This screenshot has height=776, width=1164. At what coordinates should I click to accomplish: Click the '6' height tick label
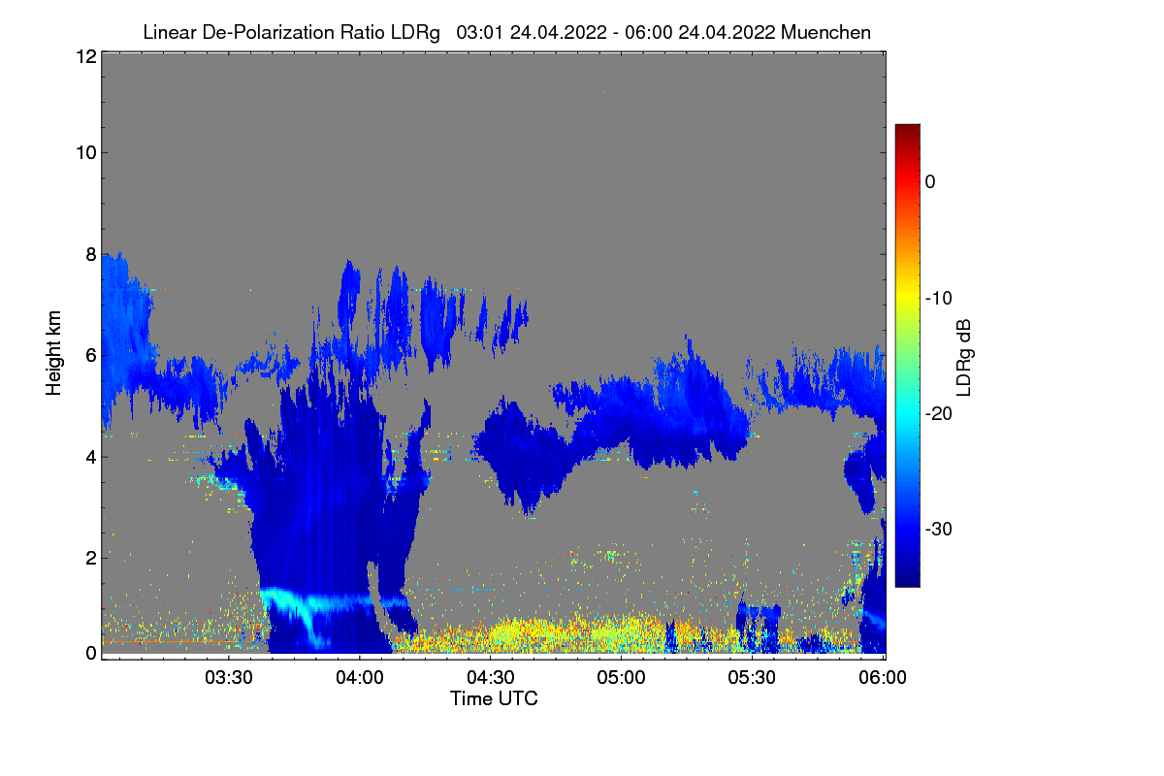[89, 355]
